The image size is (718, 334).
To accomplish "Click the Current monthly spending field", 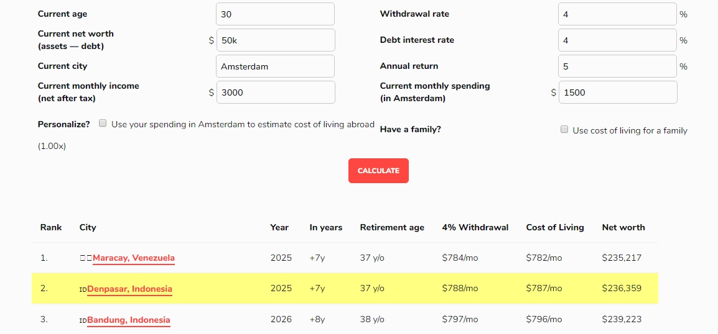I will click(x=618, y=93).
